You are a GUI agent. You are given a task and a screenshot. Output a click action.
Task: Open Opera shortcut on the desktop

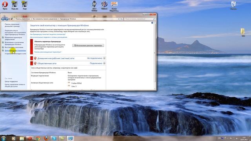(x=5, y=5)
